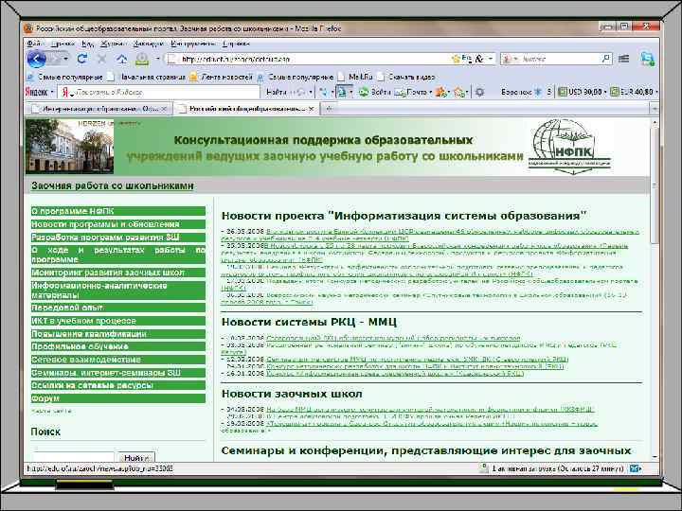
Task: Switch to the first browser tab
Action: point(99,109)
